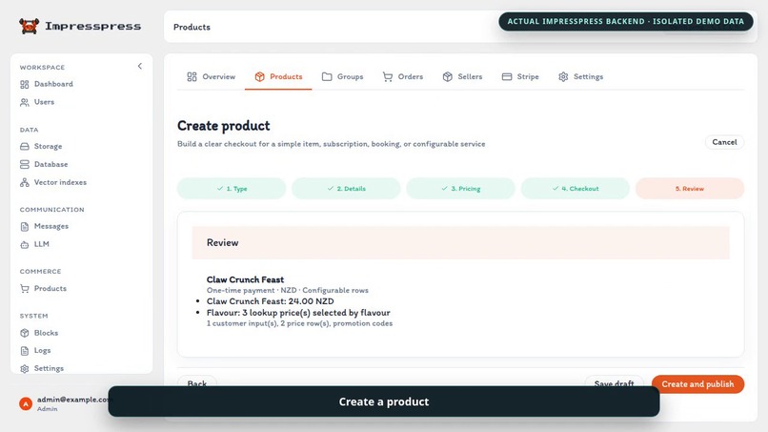Go to step 3. Pricing

pyautogui.click(x=460, y=188)
